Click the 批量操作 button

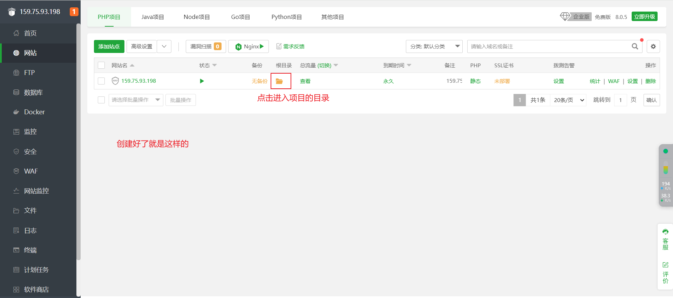point(181,100)
